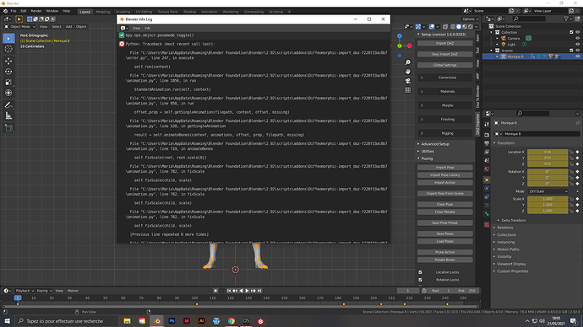Viewport: 583px width, 327px height.
Task: Toggle the Location Locks checkbox
Action: point(420,272)
